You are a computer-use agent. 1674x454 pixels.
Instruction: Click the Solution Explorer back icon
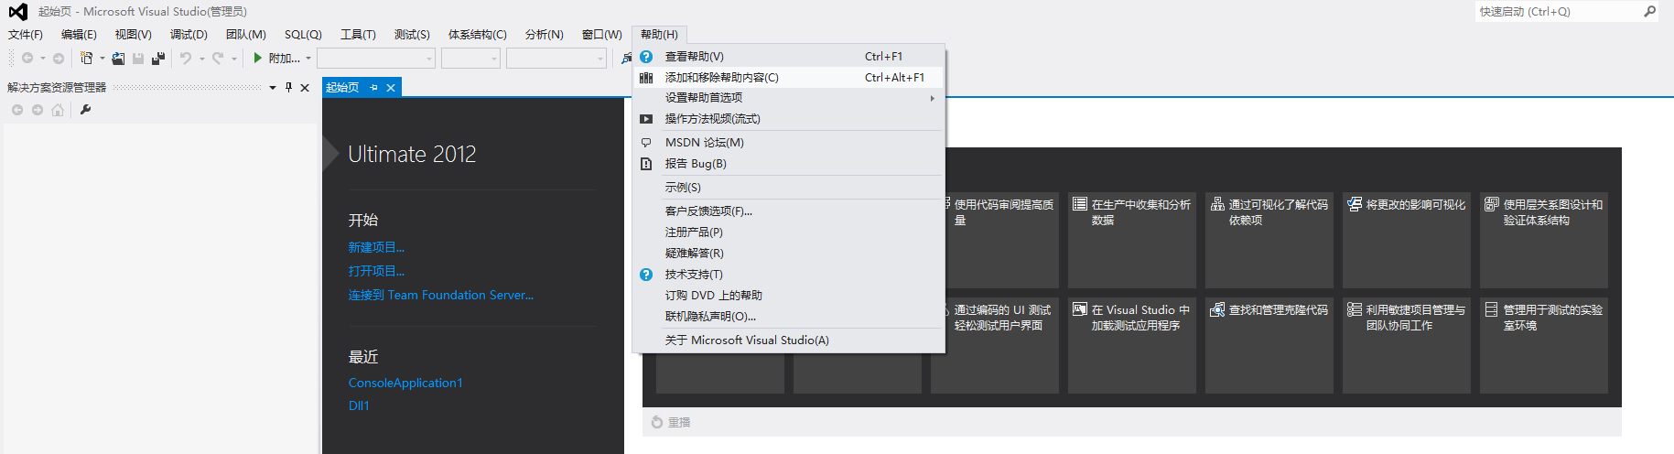click(x=17, y=110)
